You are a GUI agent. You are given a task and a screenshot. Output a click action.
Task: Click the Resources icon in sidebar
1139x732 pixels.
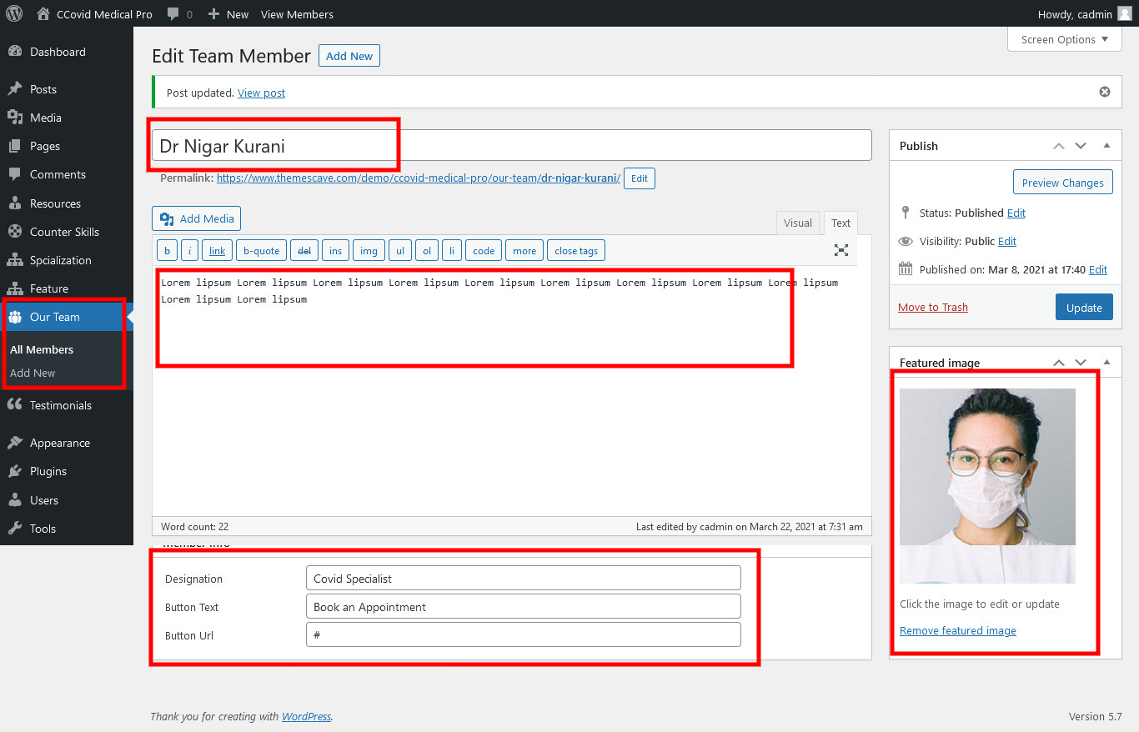click(x=15, y=203)
